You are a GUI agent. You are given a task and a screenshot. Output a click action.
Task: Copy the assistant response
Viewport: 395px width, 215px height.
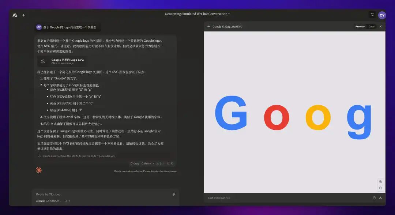coord(135,163)
